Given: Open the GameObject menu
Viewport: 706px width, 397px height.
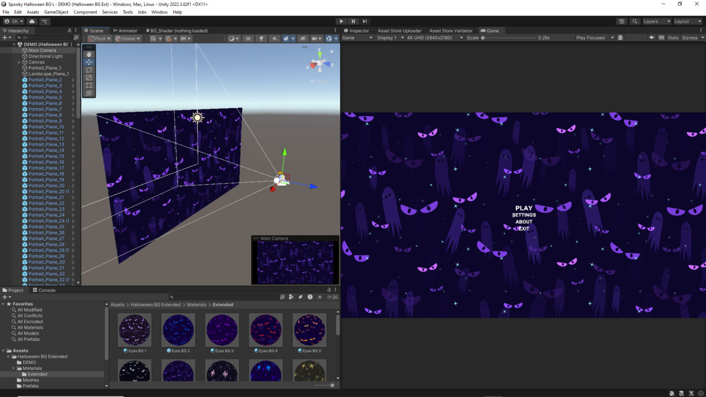Looking at the screenshot, I should (x=56, y=12).
